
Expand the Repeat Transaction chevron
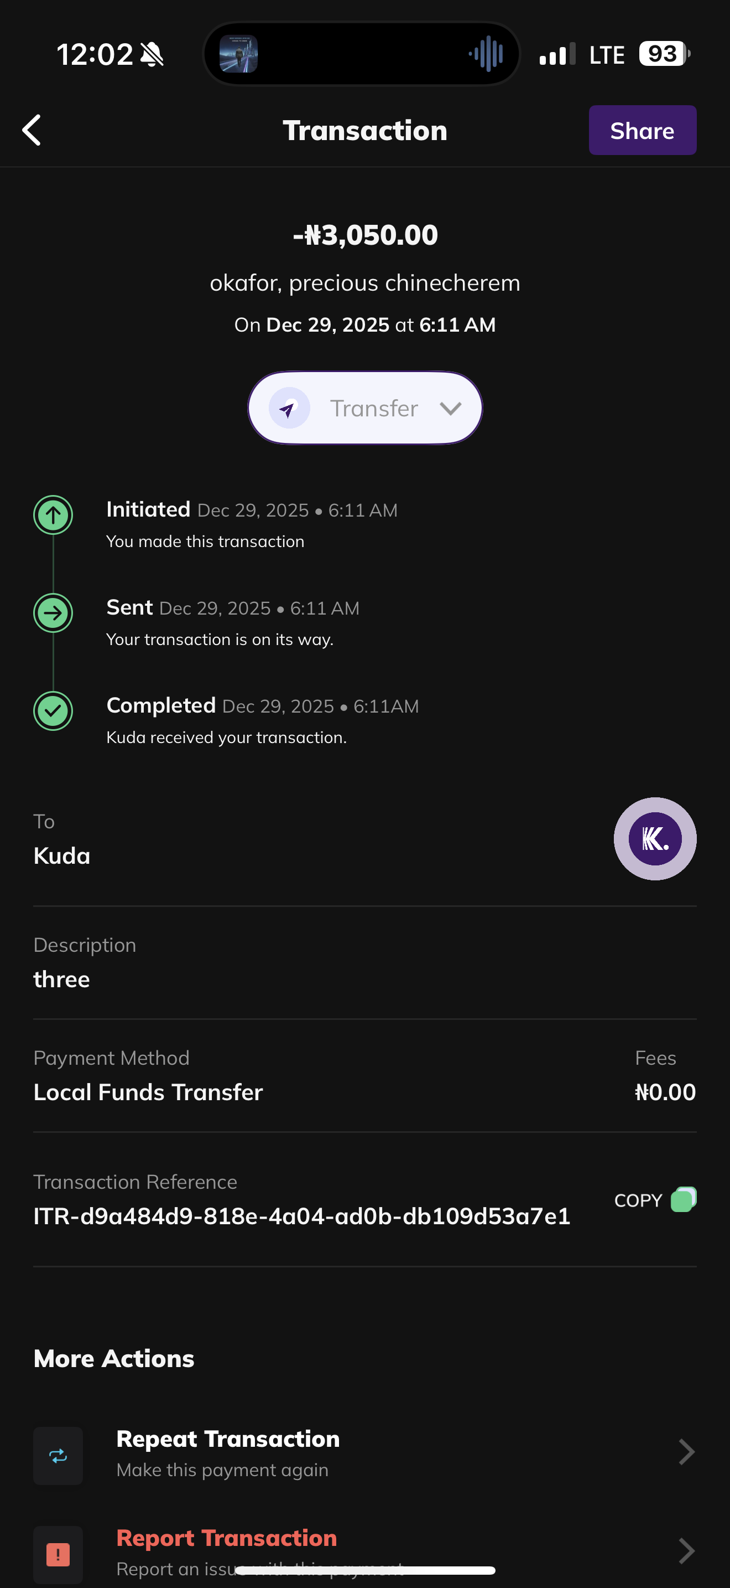(x=686, y=1452)
